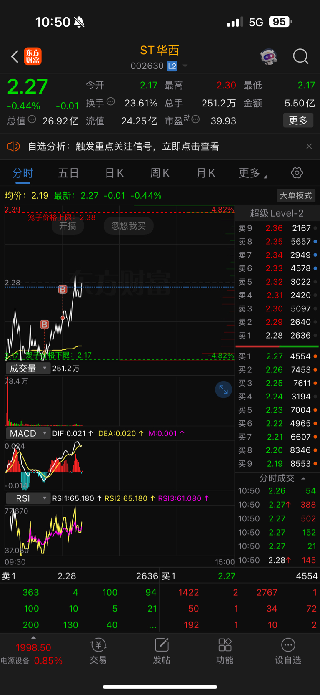Open the 成交量 indicator dropdown
Image resolution: width=320 pixels, height=695 pixels.
pos(28,369)
